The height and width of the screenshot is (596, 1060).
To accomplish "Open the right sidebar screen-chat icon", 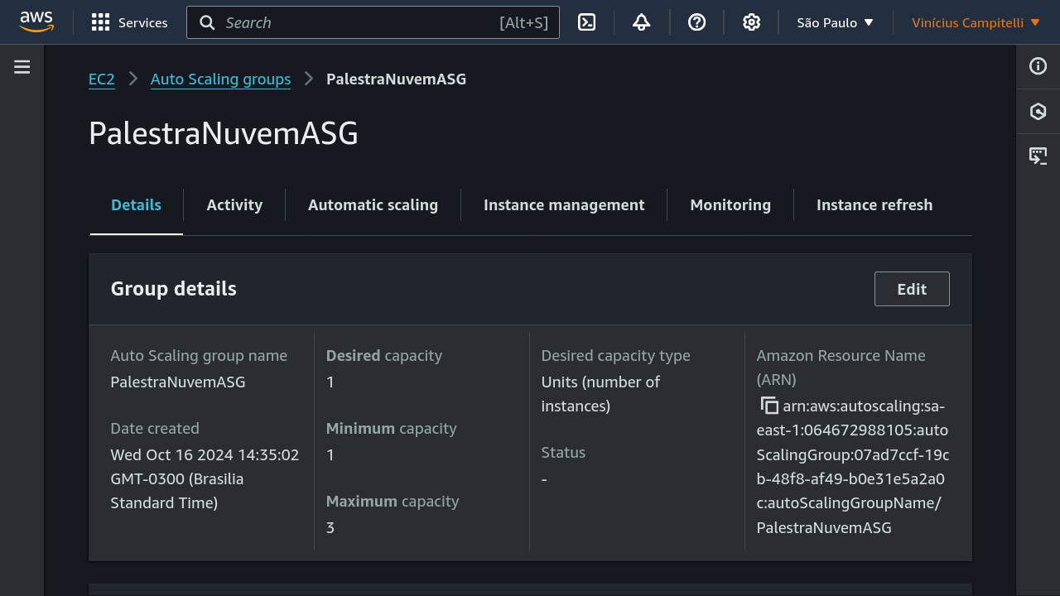I will pyautogui.click(x=1038, y=155).
